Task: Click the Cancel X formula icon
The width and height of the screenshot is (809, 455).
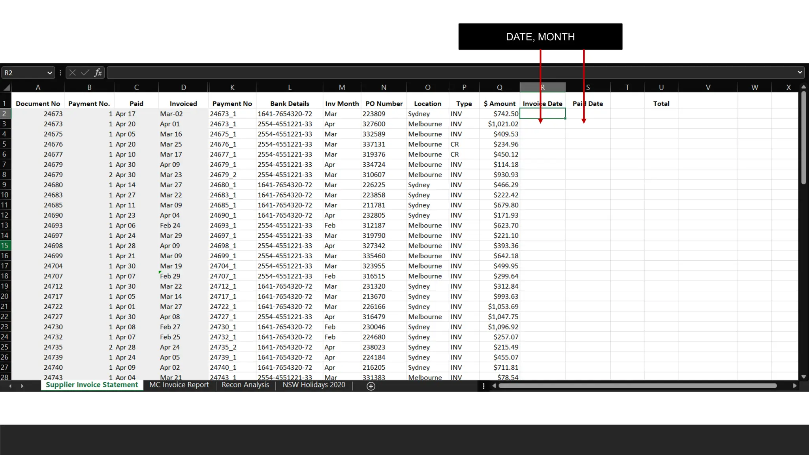Action: (x=72, y=73)
